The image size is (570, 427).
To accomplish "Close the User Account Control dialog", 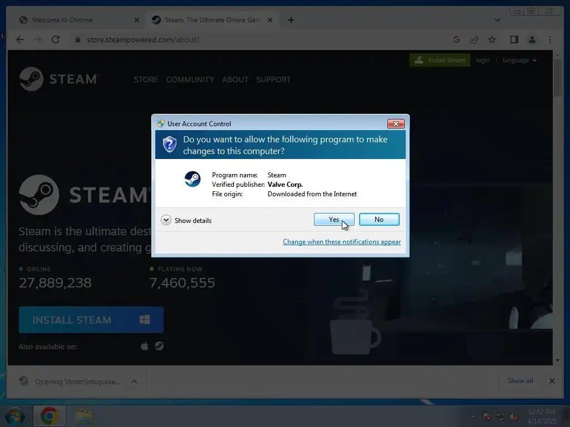I will pos(396,124).
